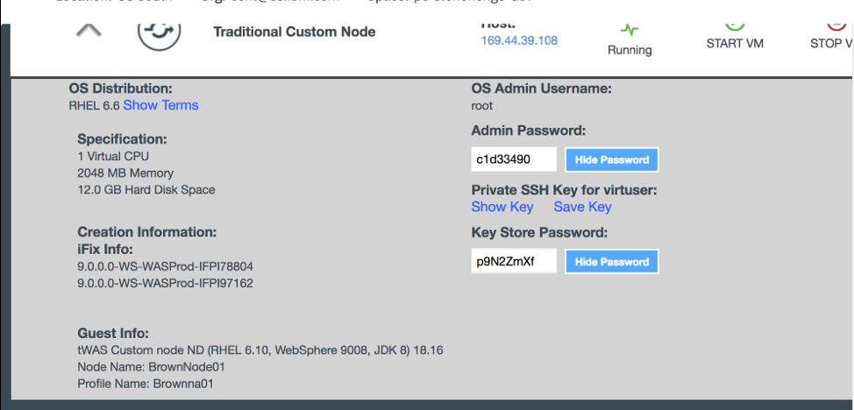Click the green Running status pulse icon
This screenshot has width=854, height=410.
pos(629,31)
